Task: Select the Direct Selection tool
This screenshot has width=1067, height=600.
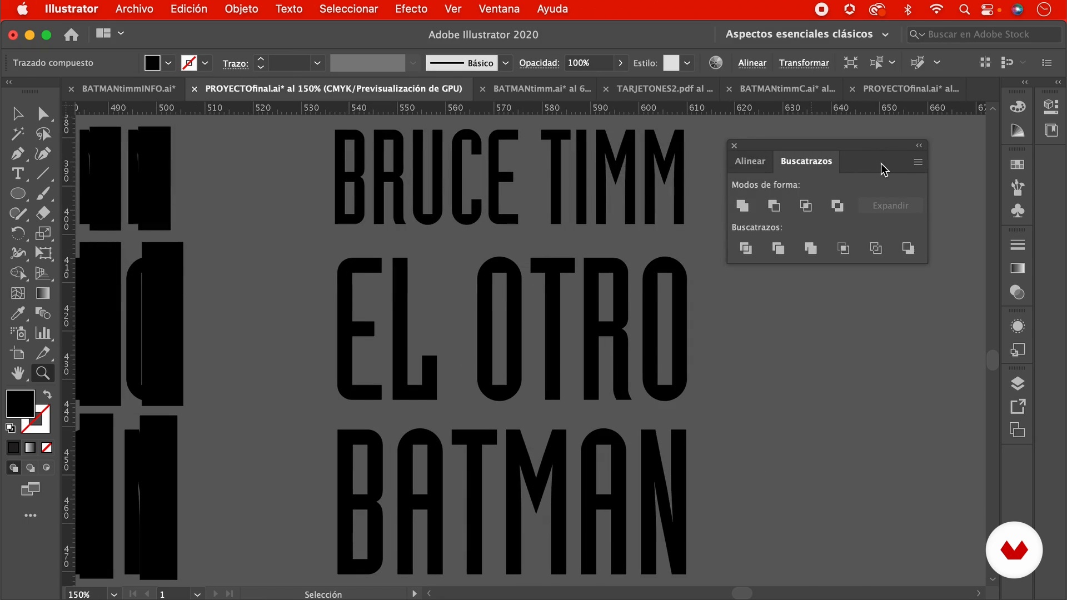Action: click(43, 114)
